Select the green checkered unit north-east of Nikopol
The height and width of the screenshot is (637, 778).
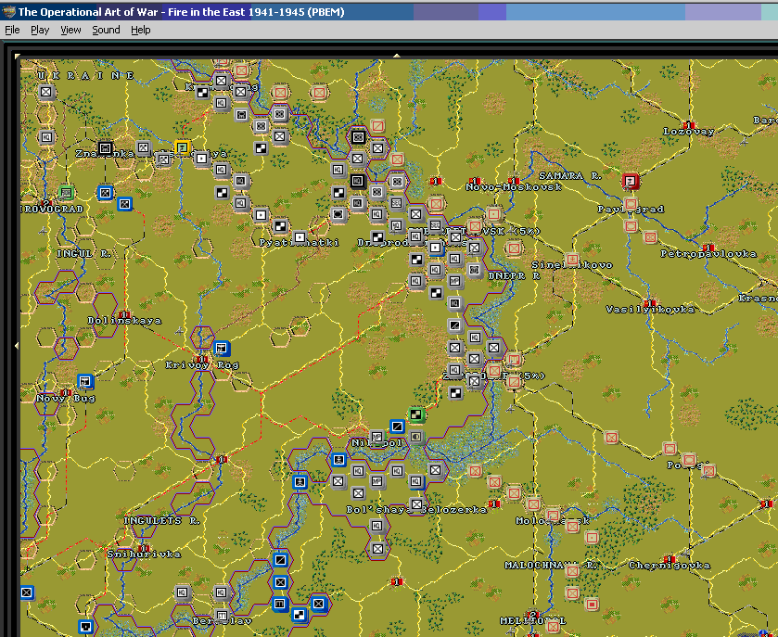416,414
